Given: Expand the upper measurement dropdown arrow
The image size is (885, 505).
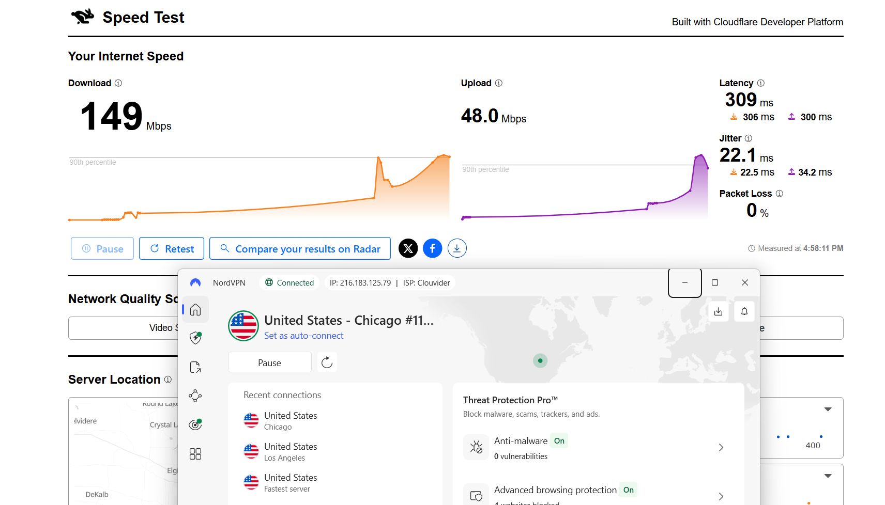Looking at the screenshot, I should click(828, 409).
